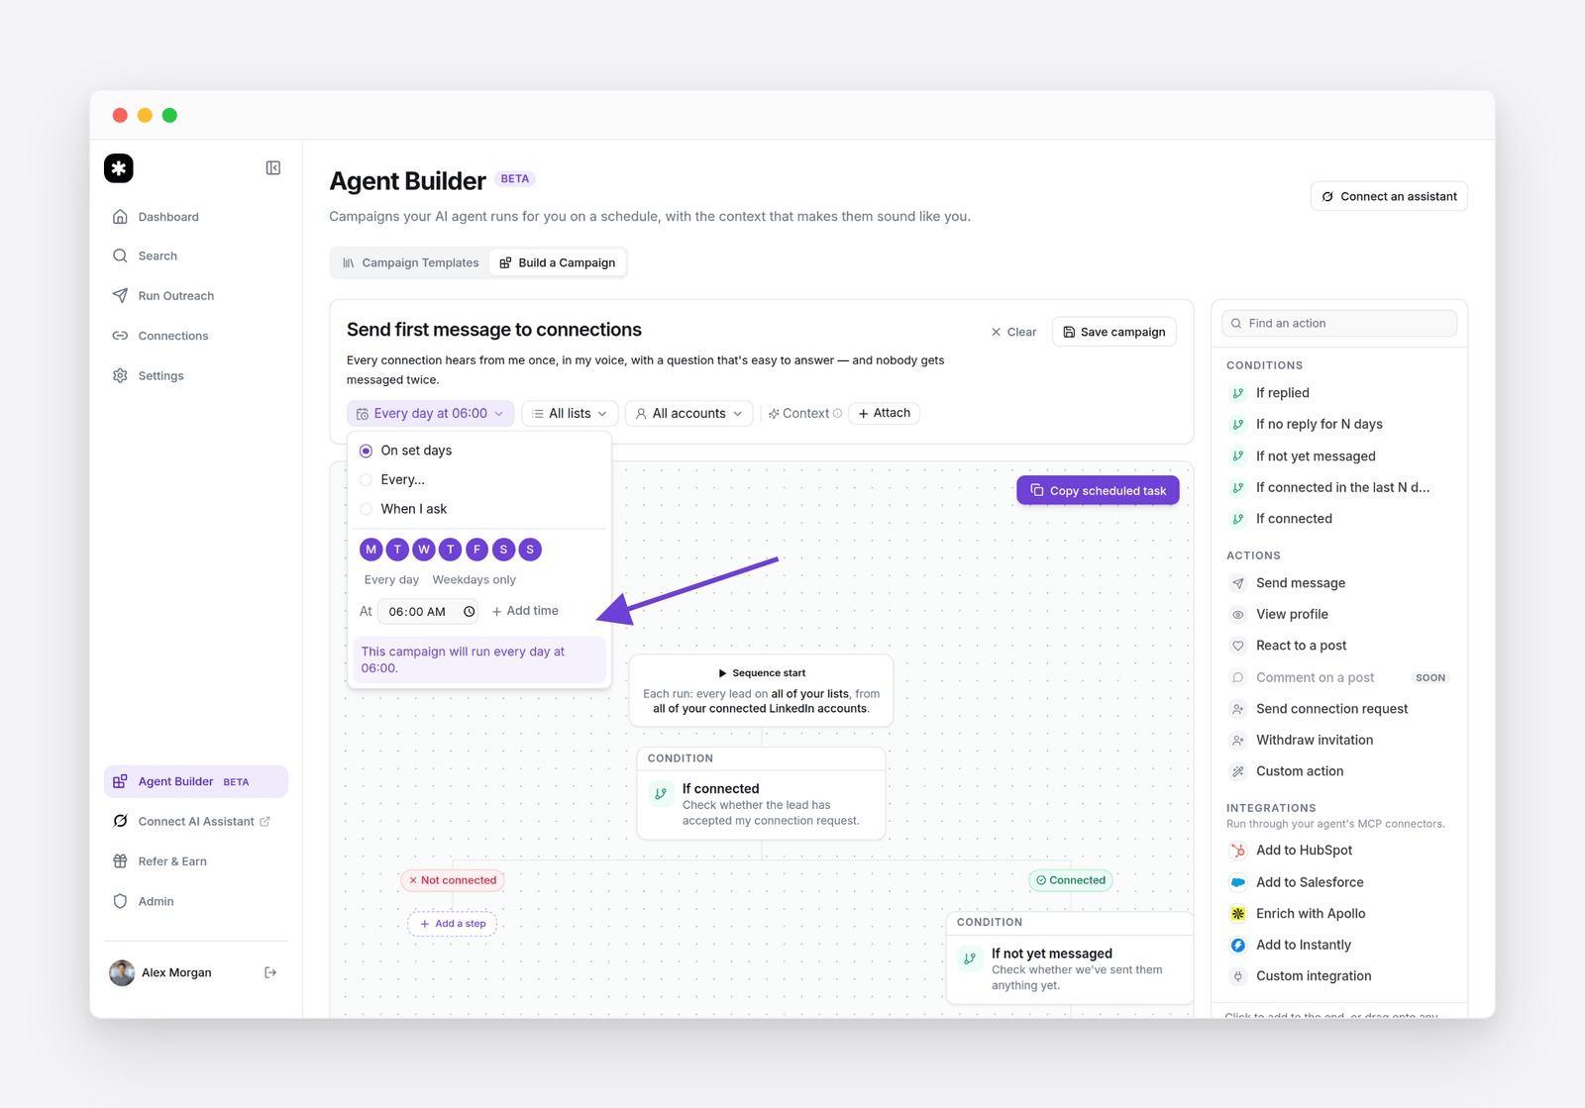Add the View profile action
1585x1108 pixels.
pyautogui.click(x=1338, y=615)
